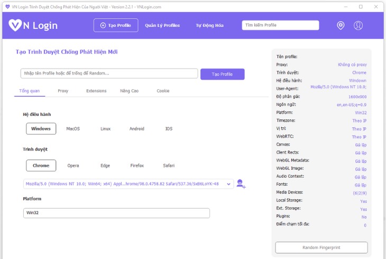
Task: Click Ext. Storage Yes value
Action: coord(363,209)
